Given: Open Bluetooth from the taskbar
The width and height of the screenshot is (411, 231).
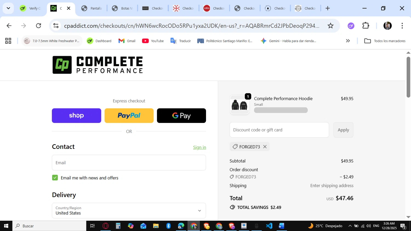Looking at the screenshot, I should [169, 226].
